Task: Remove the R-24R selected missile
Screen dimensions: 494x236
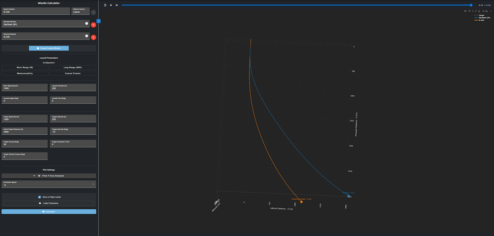Action: coord(93,38)
